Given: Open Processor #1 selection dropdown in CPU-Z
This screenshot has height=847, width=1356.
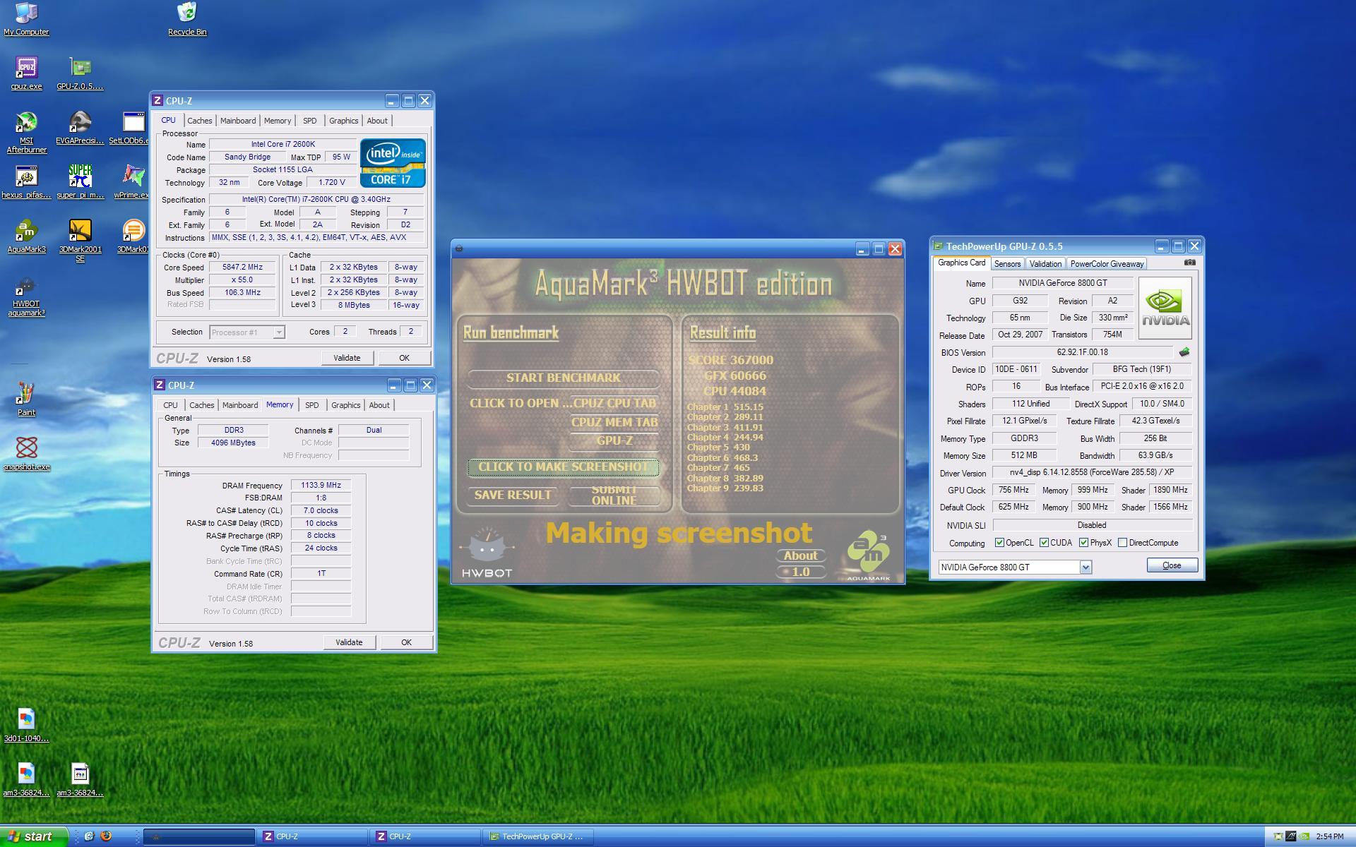Looking at the screenshot, I should 279,332.
